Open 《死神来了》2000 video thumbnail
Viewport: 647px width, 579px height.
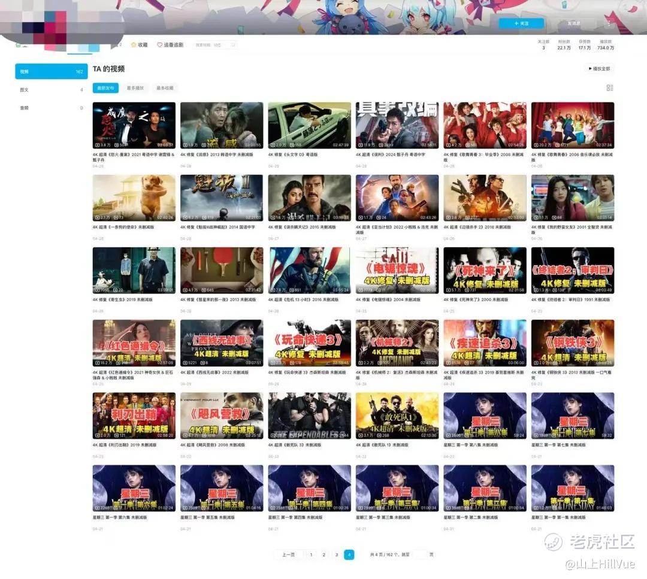[485, 271]
